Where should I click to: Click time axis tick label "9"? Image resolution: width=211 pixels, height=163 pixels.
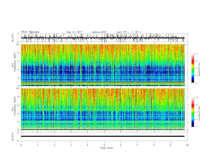tap(171, 145)
